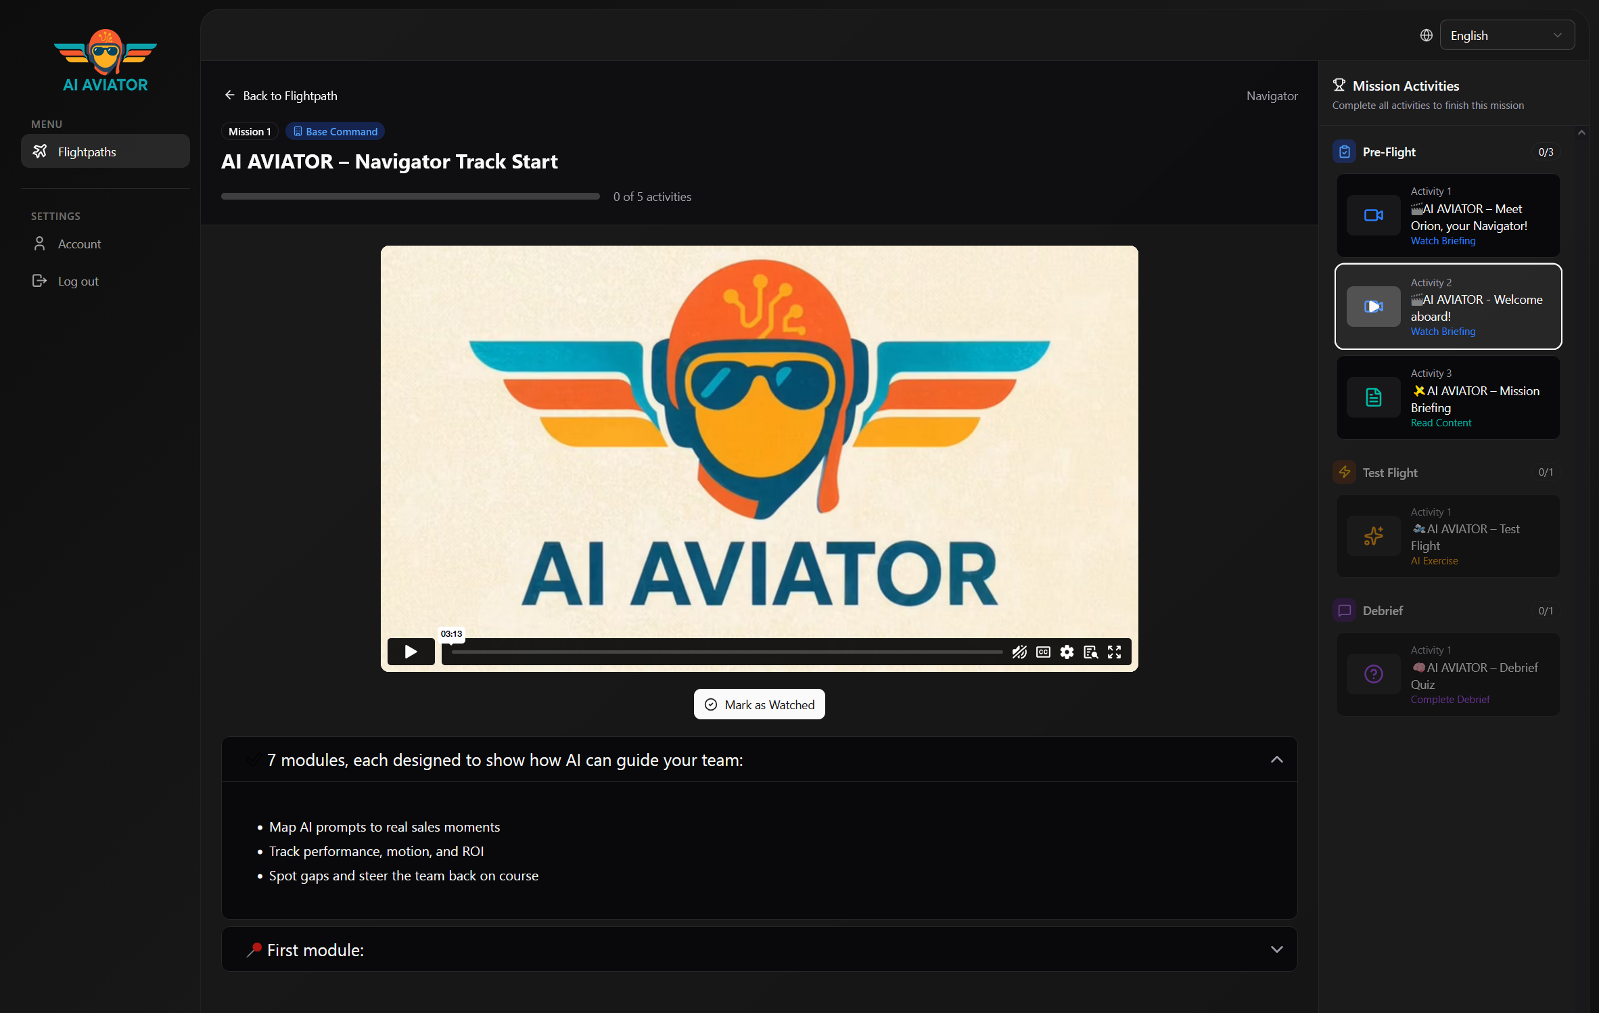Screen dimensions: 1599x1013
Task: Enter fullscreen mode on video
Action: [1114, 652]
